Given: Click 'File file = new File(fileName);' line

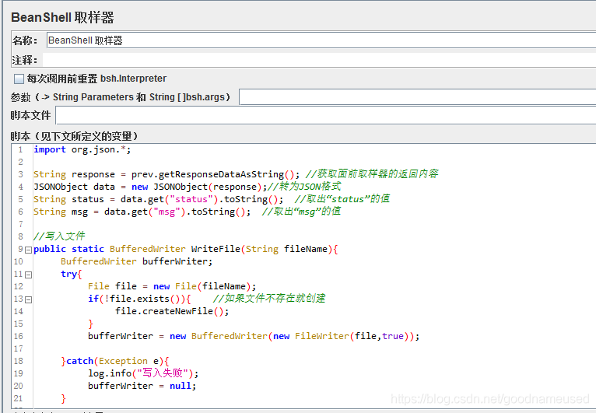Looking at the screenshot, I should click(x=172, y=286).
